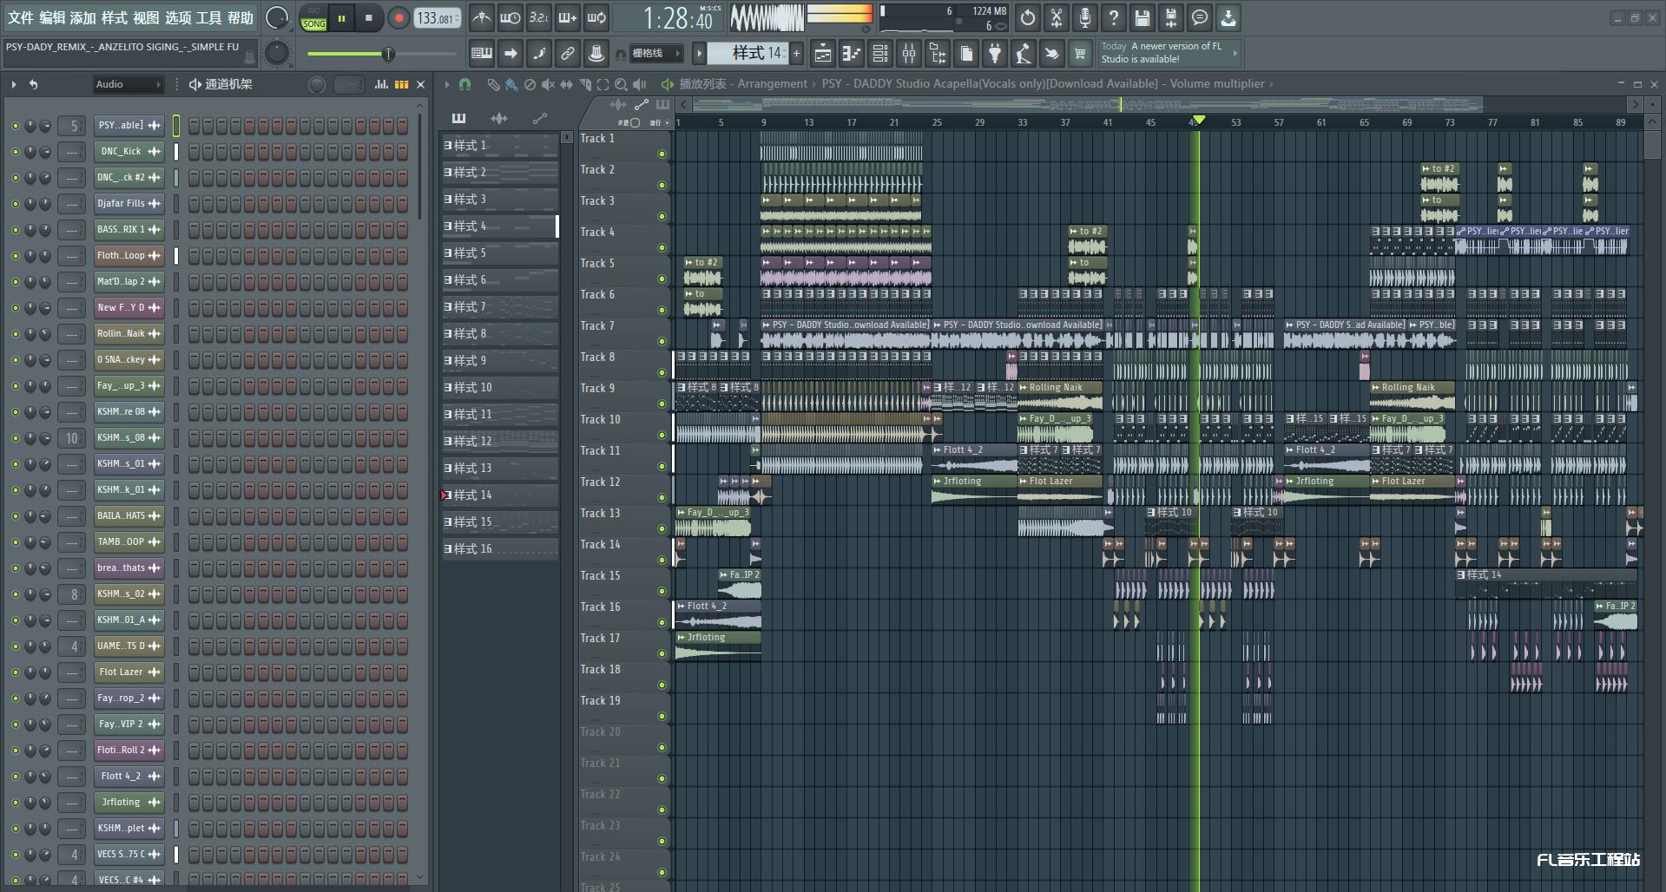1666x892 pixels.
Task: Open the 帮助 menu
Action: point(240,17)
